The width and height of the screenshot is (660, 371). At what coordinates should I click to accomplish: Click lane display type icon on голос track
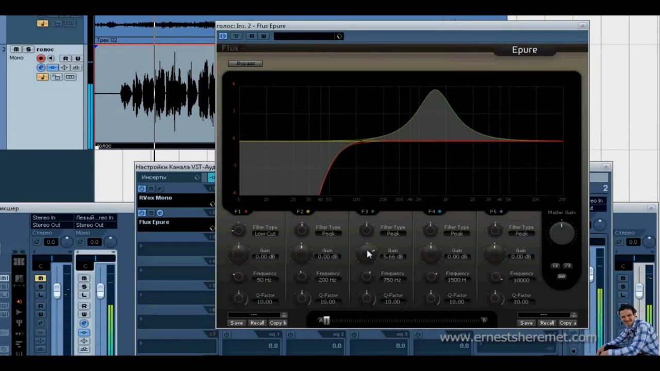(x=70, y=77)
